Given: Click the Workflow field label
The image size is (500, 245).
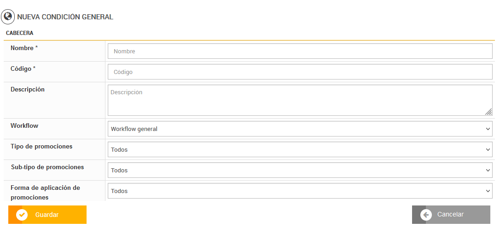Looking at the screenshot, I should point(24,126).
